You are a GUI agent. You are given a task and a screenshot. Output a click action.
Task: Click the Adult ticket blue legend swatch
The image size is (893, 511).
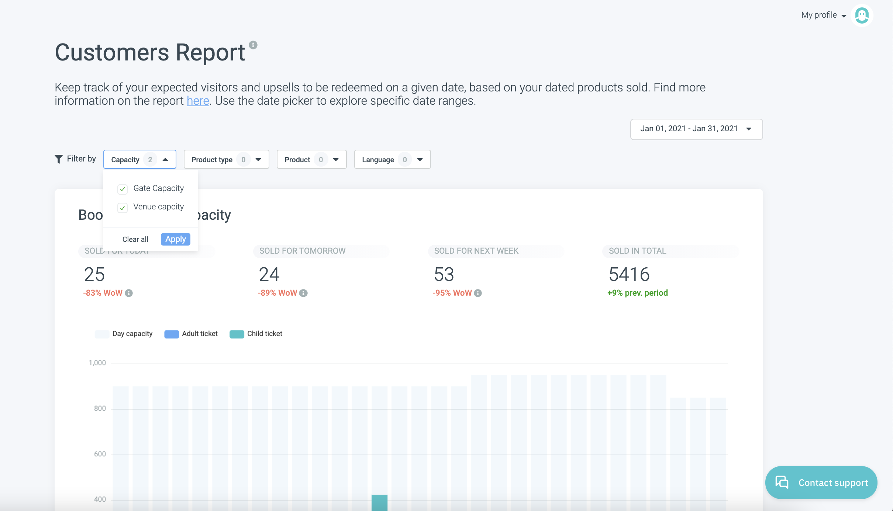pos(172,334)
